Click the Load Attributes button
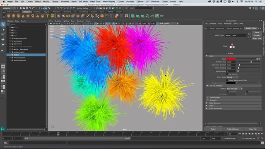This screenshot has height=149, width=265. (233, 129)
